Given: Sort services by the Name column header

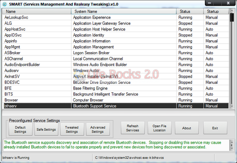Looking at the screenshot, I should pyautogui.click(x=37, y=11).
